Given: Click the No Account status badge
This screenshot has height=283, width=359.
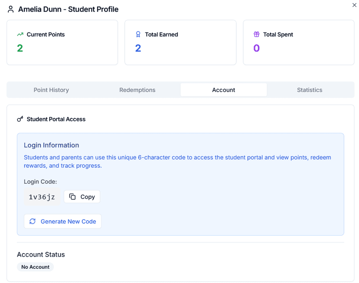Looking at the screenshot, I should coord(35,267).
